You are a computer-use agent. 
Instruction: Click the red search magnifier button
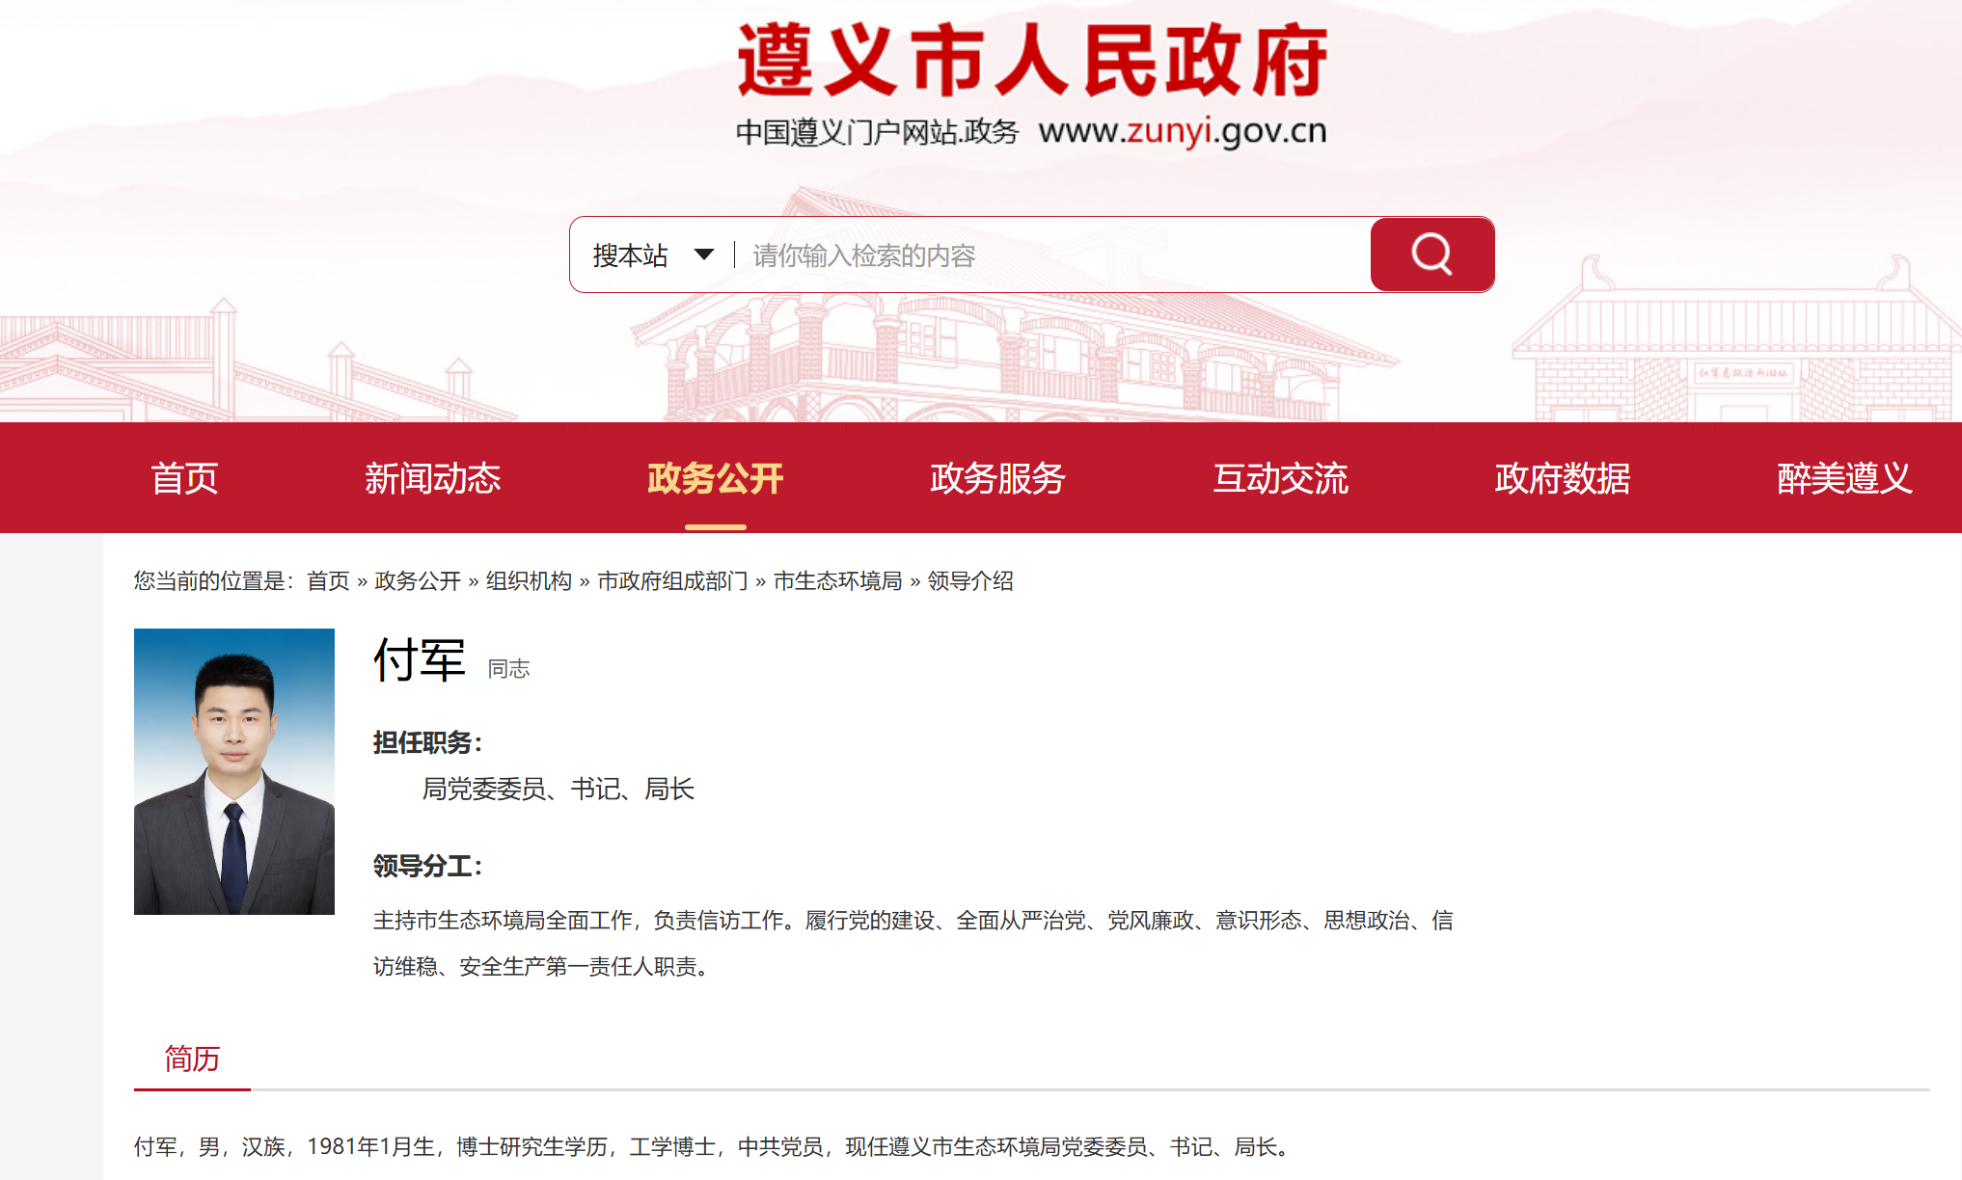1431,255
